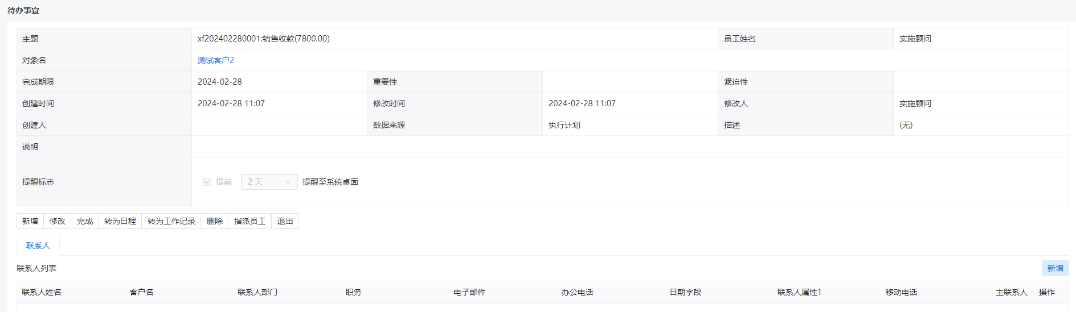The height and width of the screenshot is (312, 1076).
Task: Click the 联系人姓名 column header
Action: click(x=42, y=292)
